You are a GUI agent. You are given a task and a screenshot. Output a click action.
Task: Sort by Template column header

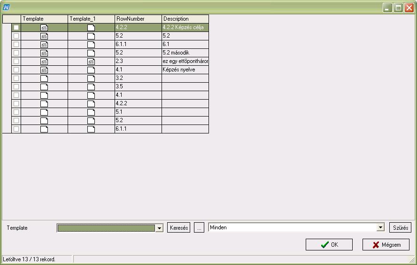[x=44, y=19]
